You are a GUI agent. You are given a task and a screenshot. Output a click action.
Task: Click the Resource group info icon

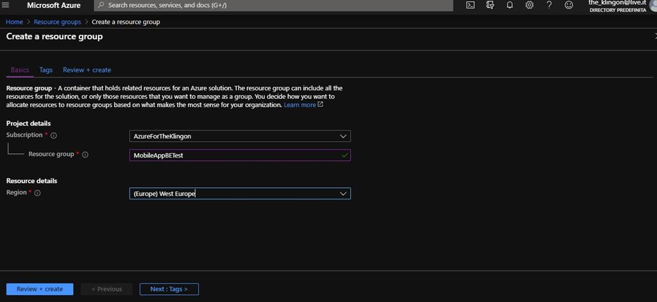pyautogui.click(x=85, y=155)
